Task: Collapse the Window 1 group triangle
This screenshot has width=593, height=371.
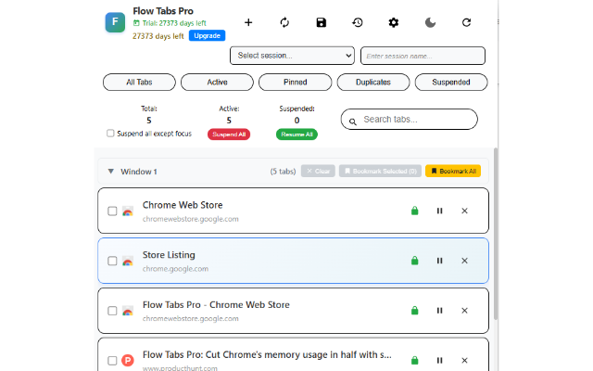Action: coord(111,171)
